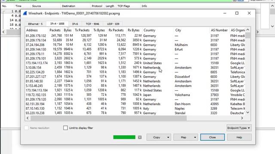Expand the Map button dropdown arrow
Viewport: 275px width, 154px height.
pyautogui.click(x=195, y=137)
